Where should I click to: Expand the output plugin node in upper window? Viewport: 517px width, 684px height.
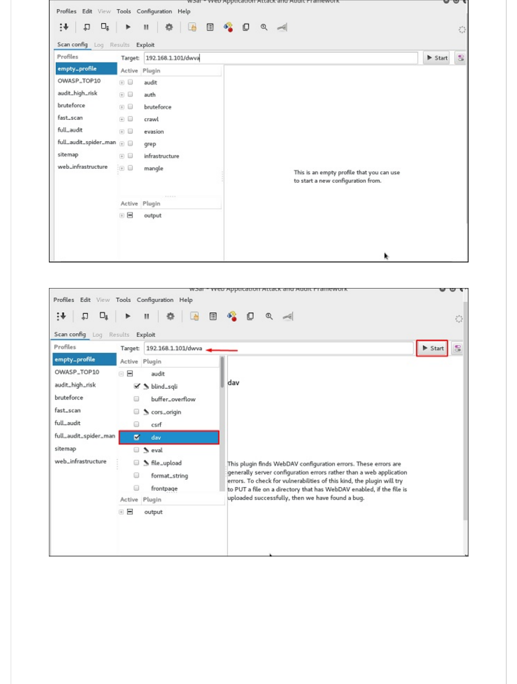[122, 215]
